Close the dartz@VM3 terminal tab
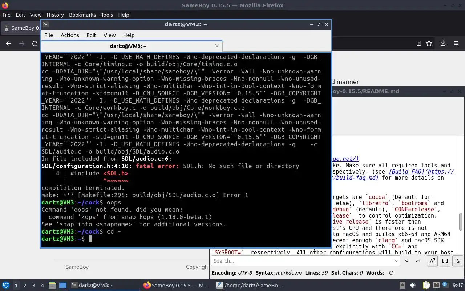Image resolution: width=465 pixels, height=291 pixels. coord(217,46)
